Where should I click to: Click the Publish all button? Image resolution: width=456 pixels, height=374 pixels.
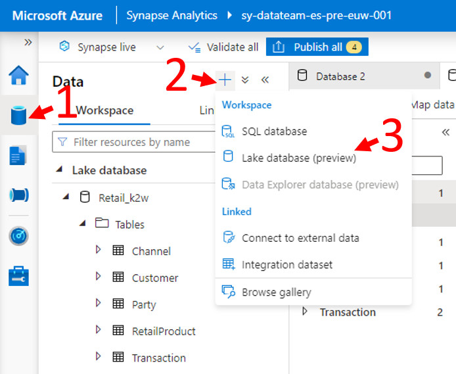click(x=317, y=47)
